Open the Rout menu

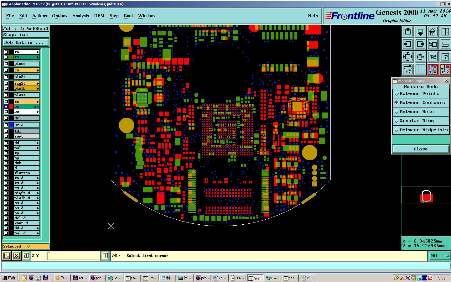[x=128, y=16]
